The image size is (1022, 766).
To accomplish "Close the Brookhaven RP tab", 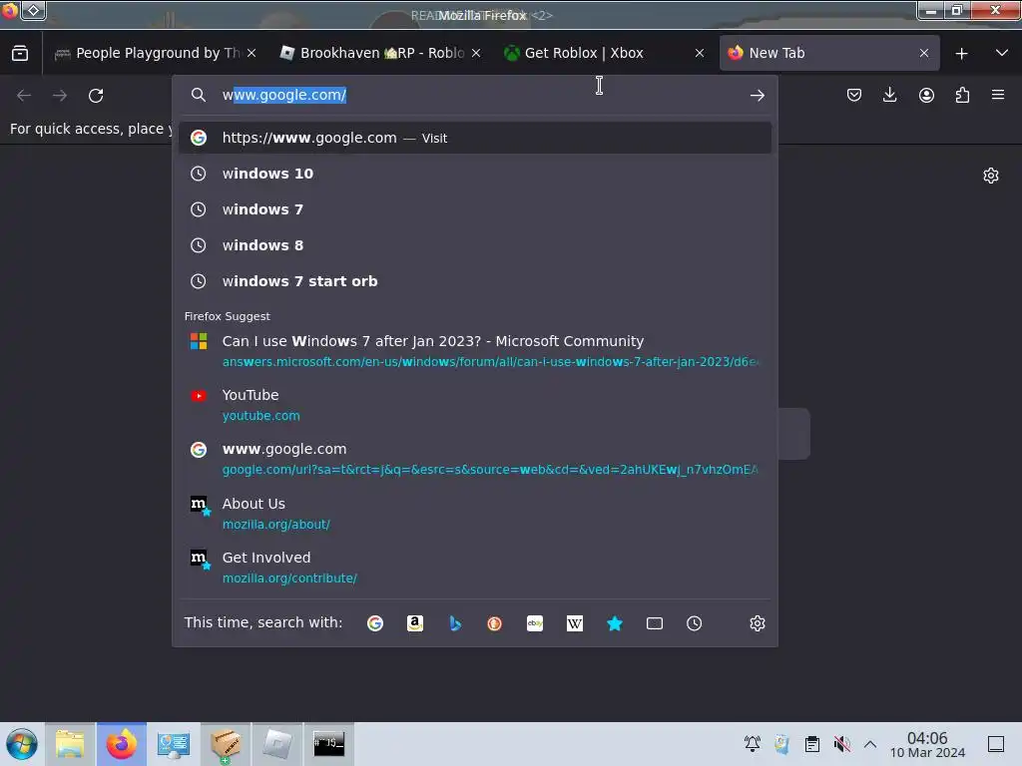I will coord(476,53).
